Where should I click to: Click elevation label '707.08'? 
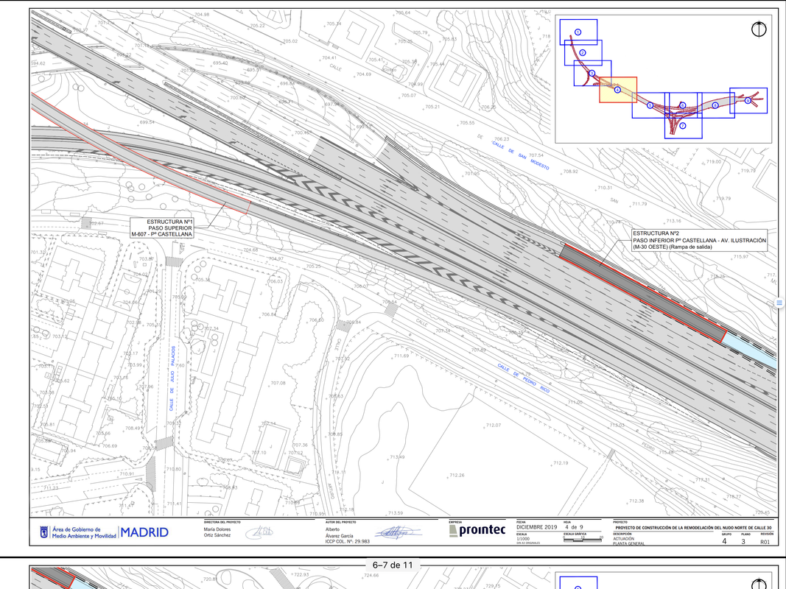[x=278, y=383]
